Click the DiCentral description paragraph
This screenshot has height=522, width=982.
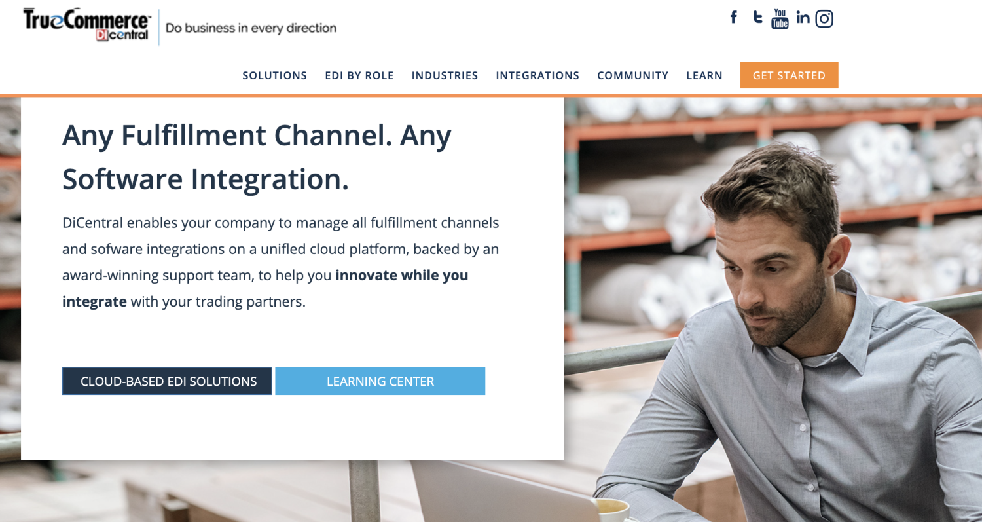(282, 262)
